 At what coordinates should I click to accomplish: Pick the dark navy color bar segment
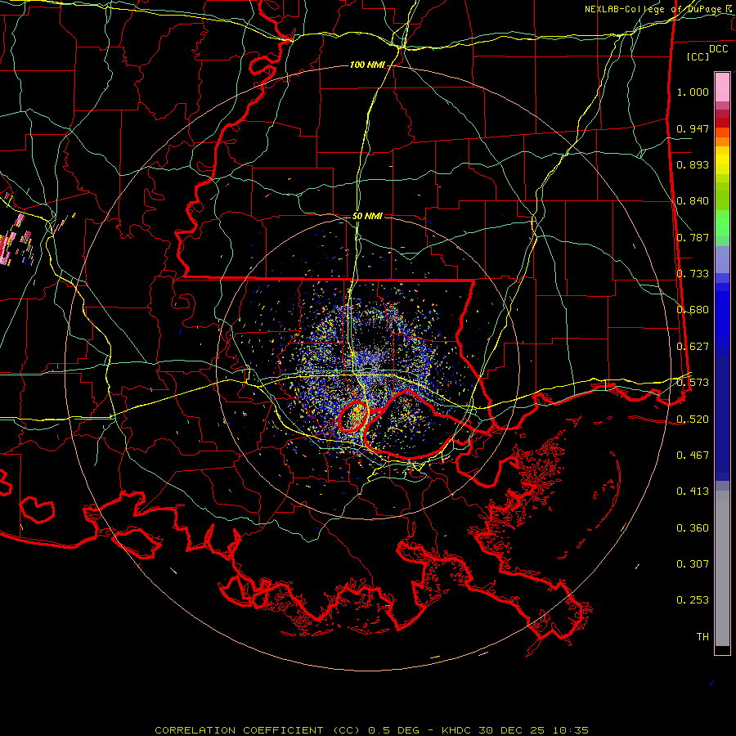coord(722,413)
